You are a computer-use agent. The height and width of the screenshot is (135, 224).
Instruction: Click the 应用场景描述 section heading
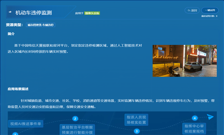point(18,89)
